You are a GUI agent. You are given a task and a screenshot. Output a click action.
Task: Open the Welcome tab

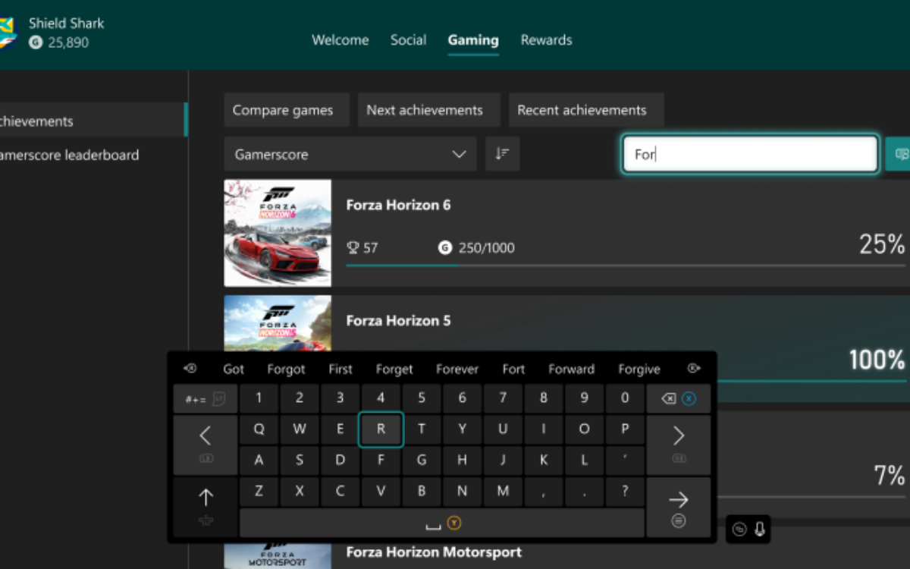(x=340, y=40)
